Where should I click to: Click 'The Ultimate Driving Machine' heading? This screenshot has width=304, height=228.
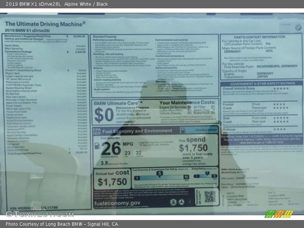pyautogui.click(x=45, y=24)
